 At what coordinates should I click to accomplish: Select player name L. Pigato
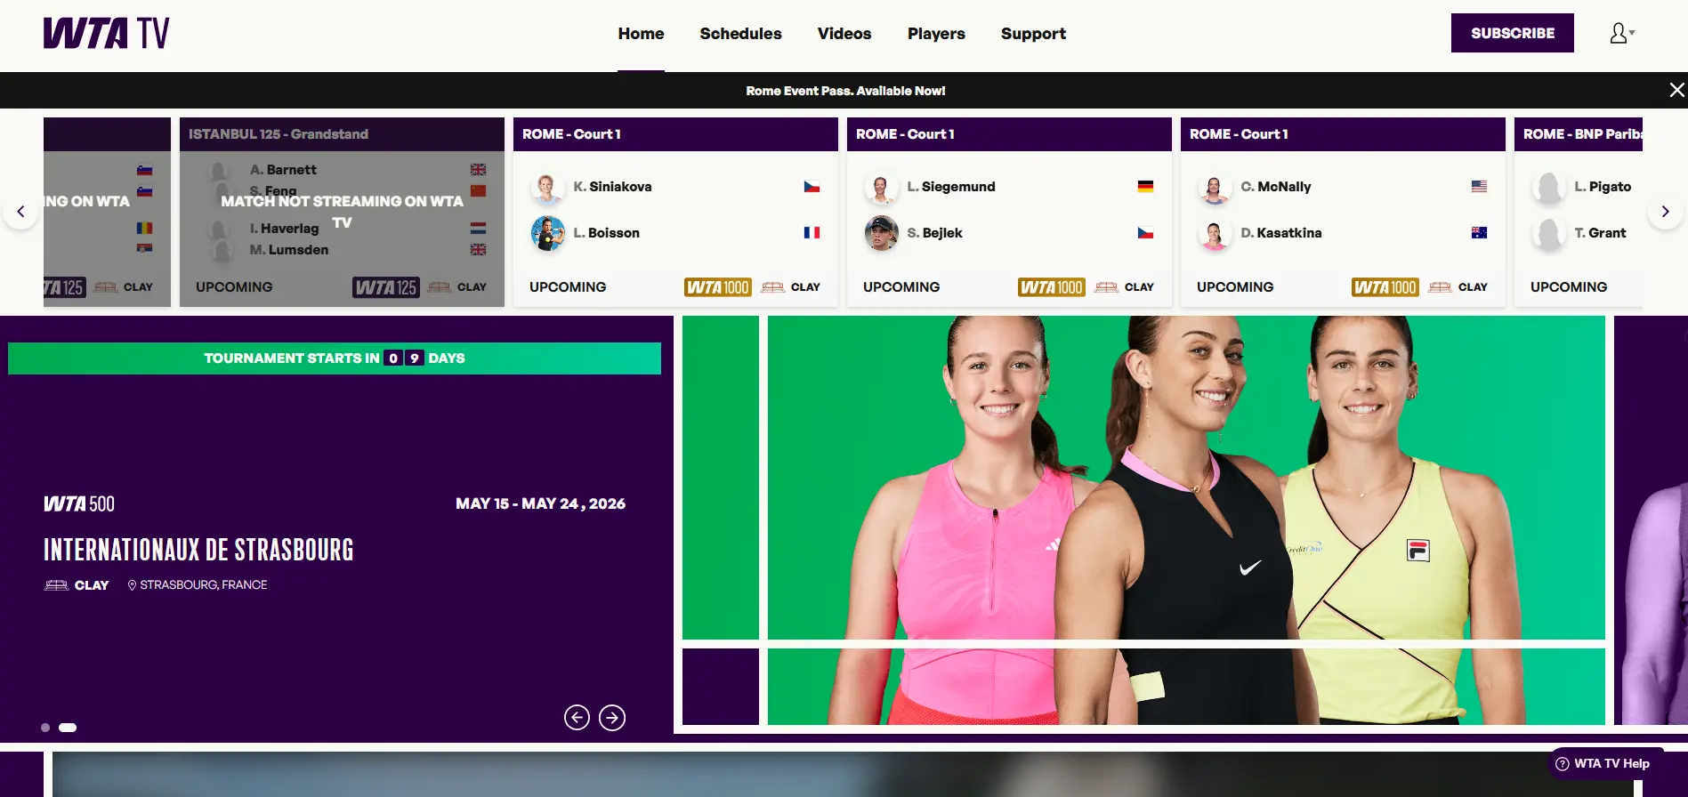(1603, 187)
